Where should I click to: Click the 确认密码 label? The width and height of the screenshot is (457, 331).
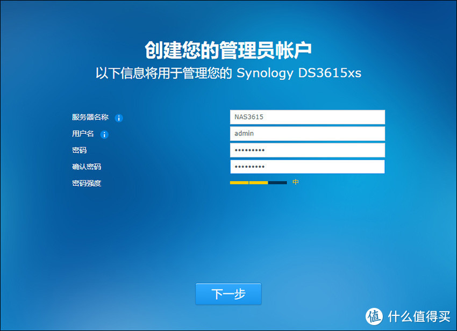[x=87, y=167]
